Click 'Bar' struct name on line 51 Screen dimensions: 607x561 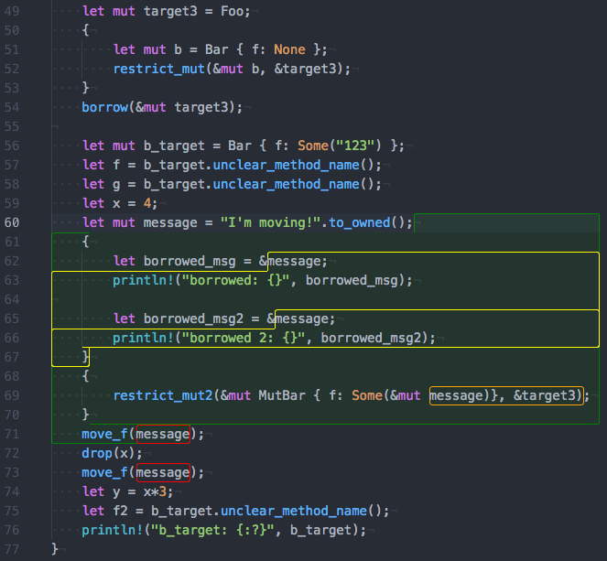216,49
